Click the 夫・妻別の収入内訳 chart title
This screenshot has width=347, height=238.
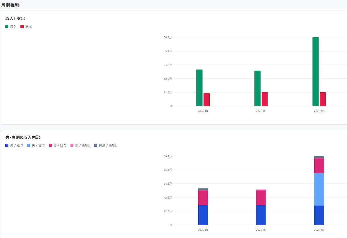(23, 137)
